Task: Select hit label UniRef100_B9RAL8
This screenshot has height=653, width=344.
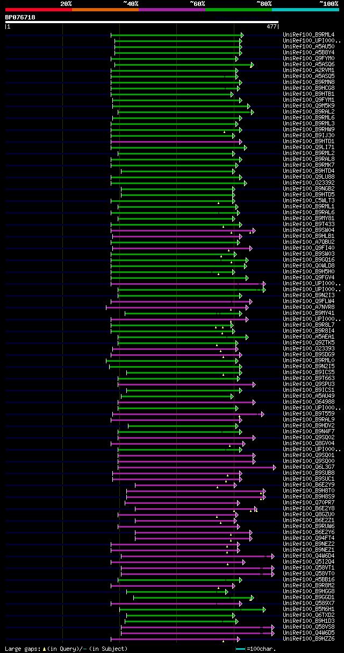Action: [x=309, y=159]
